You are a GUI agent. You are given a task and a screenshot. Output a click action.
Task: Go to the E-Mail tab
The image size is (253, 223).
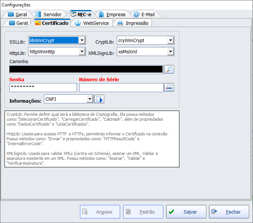tap(146, 14)
